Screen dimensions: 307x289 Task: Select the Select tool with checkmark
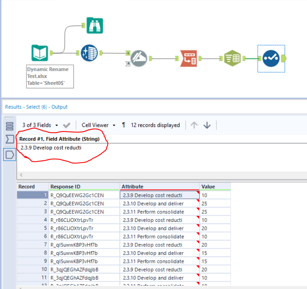(271, 58)
